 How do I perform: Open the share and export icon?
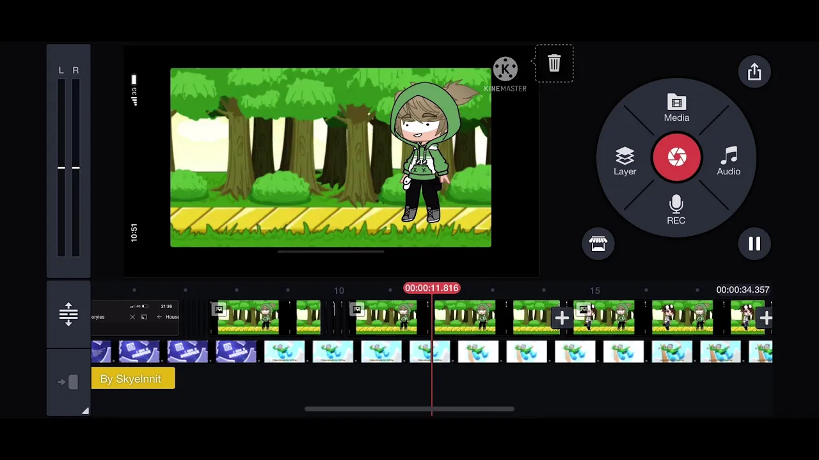754,72
